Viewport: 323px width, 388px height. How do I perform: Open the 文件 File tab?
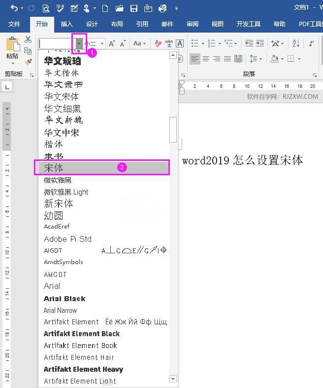(x=14, y=24)
